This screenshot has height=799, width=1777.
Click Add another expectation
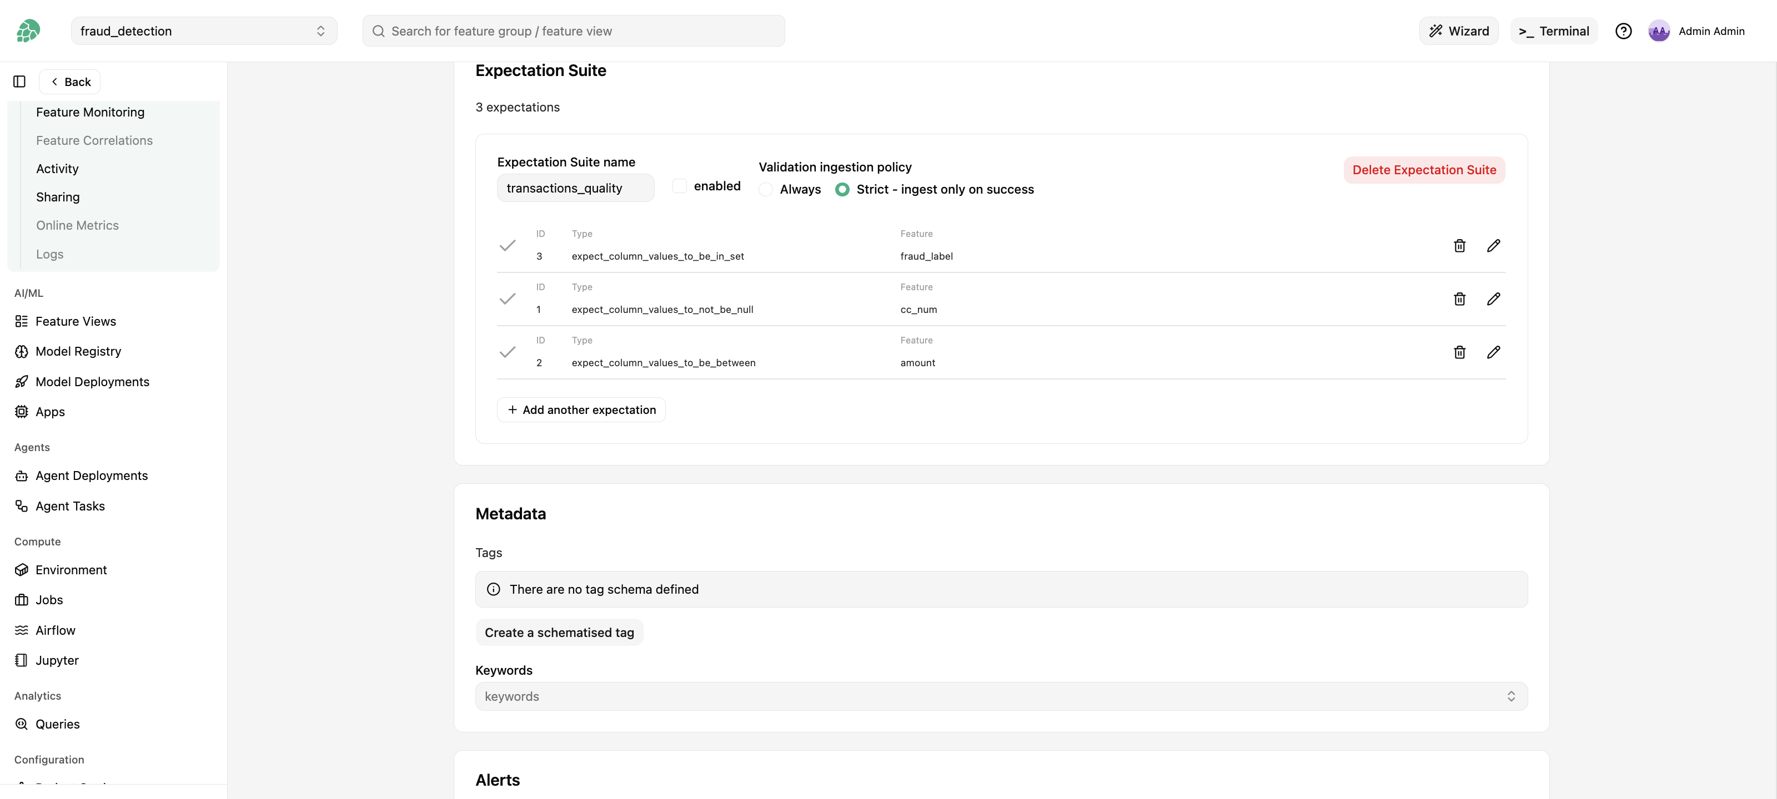click(x=581, y=410)
